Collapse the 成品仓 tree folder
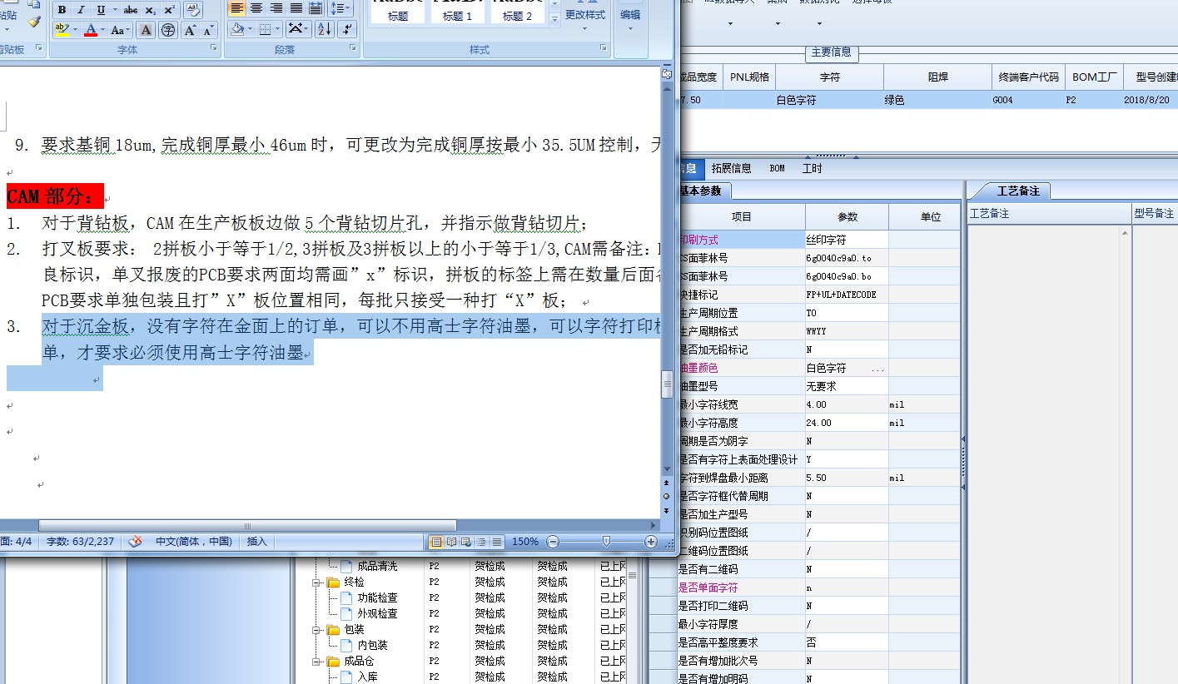 (317, 662)
